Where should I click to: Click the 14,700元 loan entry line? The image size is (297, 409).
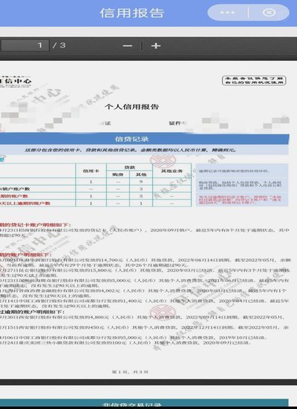coord(145,263)
